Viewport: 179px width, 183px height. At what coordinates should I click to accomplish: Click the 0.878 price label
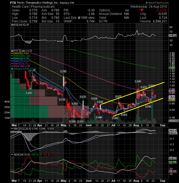pos(144,87)
